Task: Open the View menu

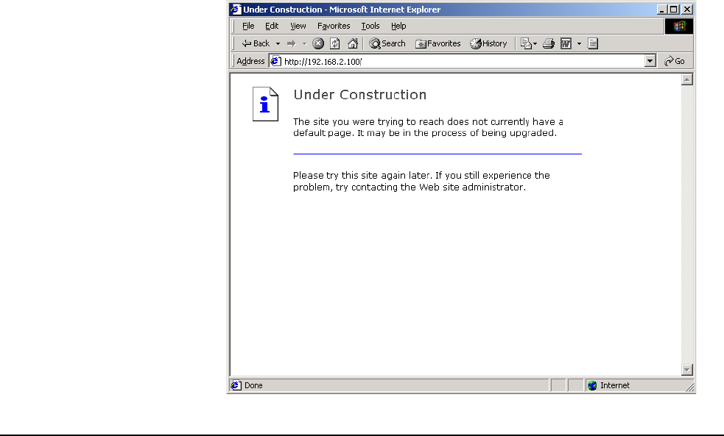Action: point(298,26)
